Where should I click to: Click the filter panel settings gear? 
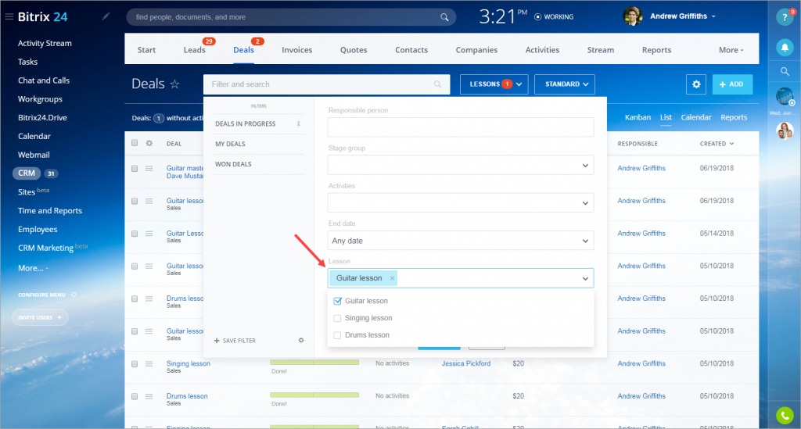[x=301, y=340]
